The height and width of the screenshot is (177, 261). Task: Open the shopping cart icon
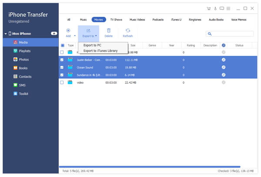(x=209, y=9)
